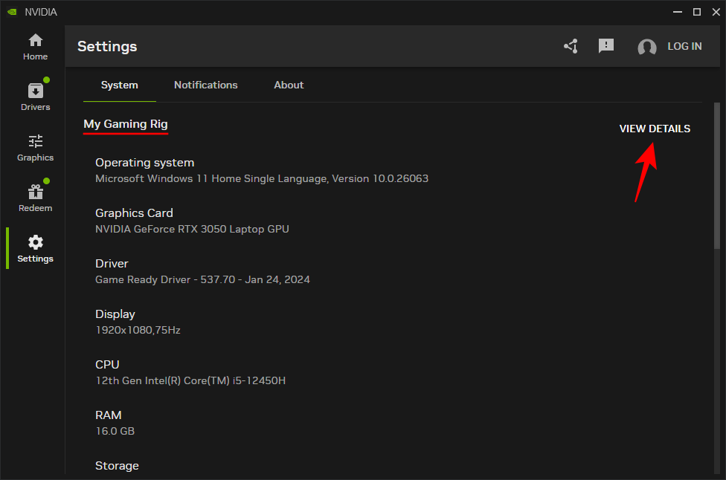Image resolution: width=726 pixels, height=480 pixels.
Task: Select the Windows 11 version text
Action: (x=262, y=178)
